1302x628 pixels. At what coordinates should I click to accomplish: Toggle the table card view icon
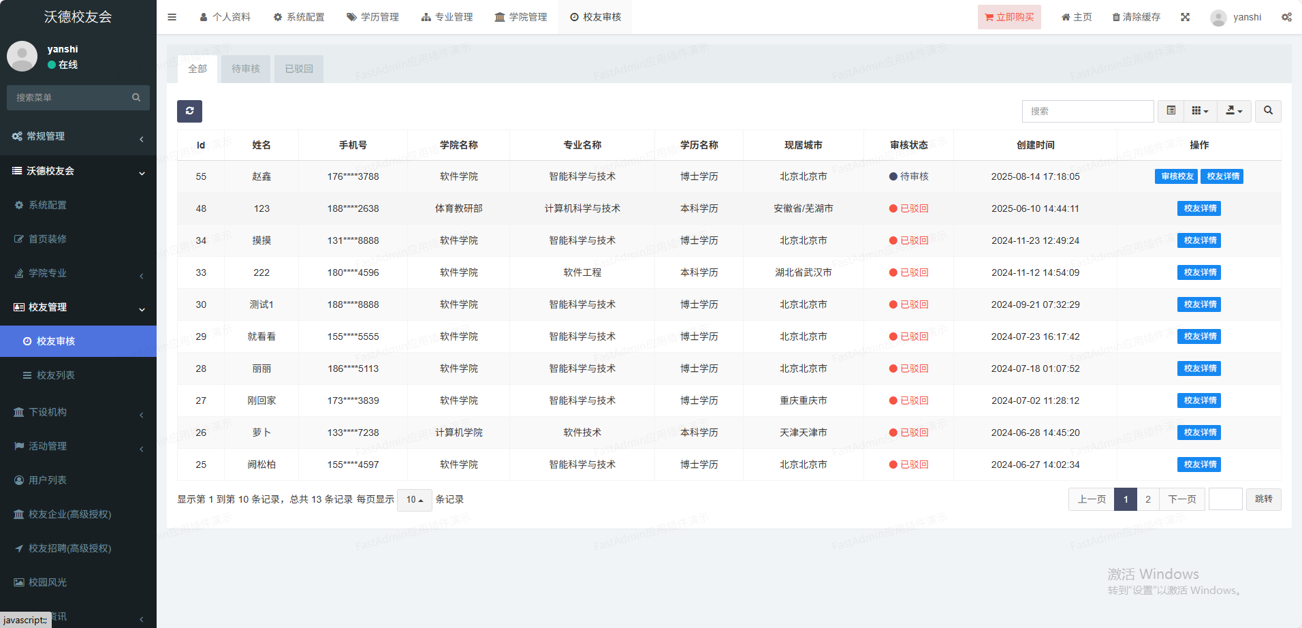1171,111
